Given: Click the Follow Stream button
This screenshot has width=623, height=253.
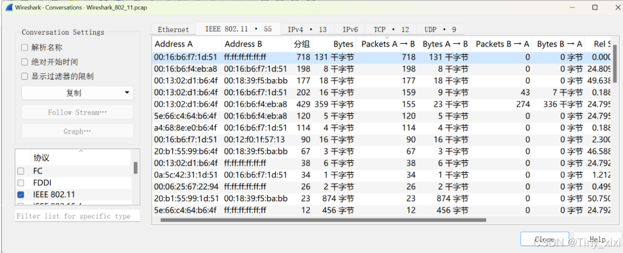Looking at the screenshot, I should tap(77, 112).
